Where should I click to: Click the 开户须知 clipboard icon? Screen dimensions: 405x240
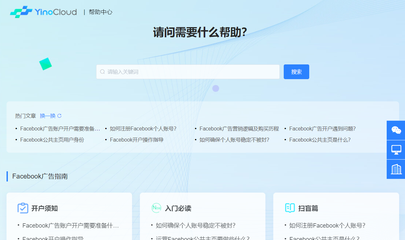pyautogui.click(x=23, y=208)
